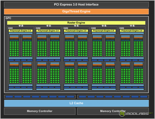
Task: Click the second SMM label from left
Action: coord(38,28)
